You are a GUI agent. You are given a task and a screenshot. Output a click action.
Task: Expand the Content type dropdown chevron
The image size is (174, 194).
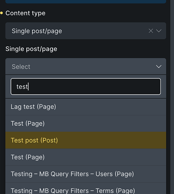158,31
